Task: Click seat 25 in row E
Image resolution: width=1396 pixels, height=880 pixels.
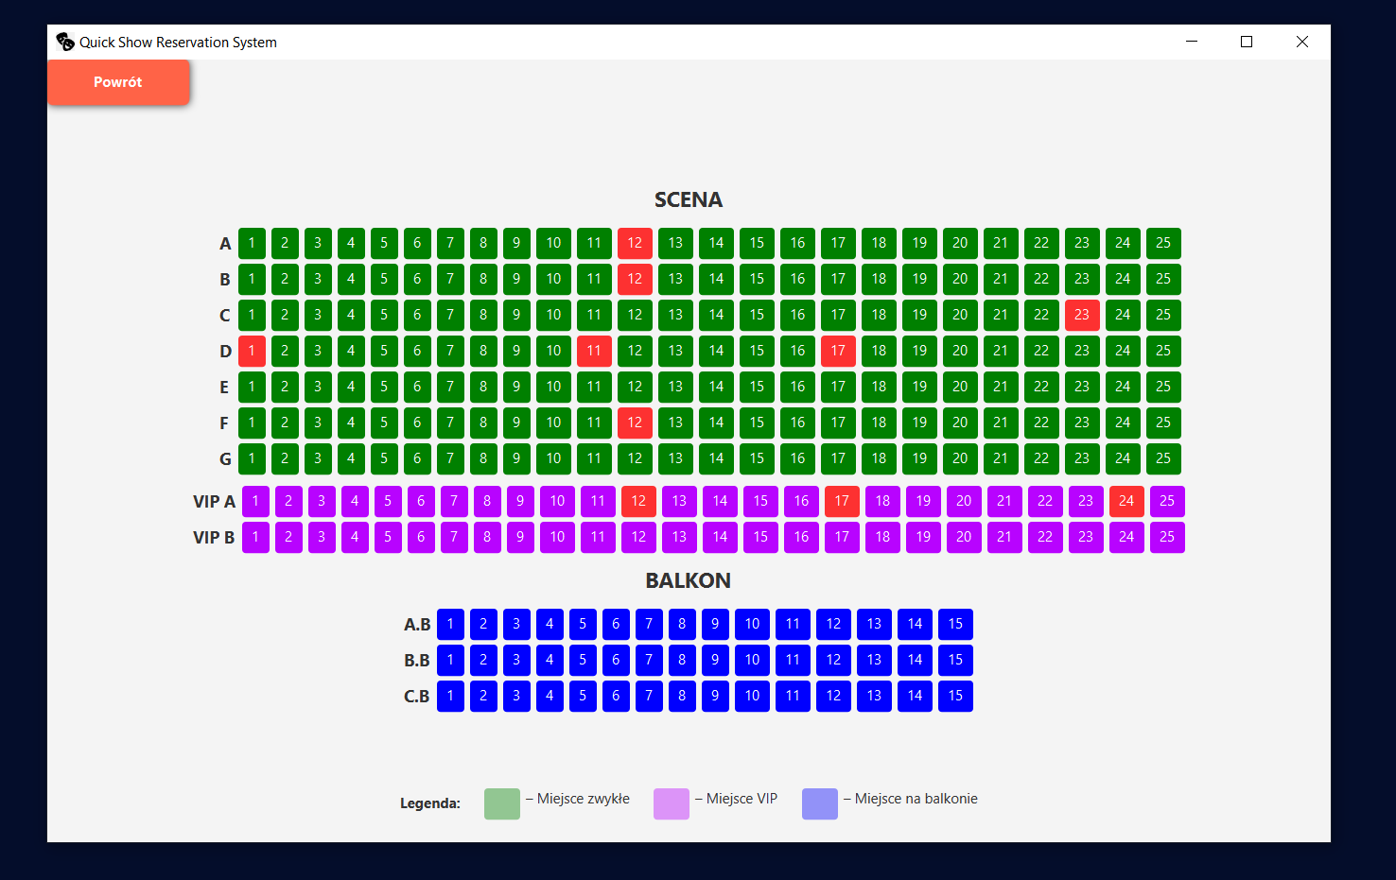Action: coord(1163,387)
